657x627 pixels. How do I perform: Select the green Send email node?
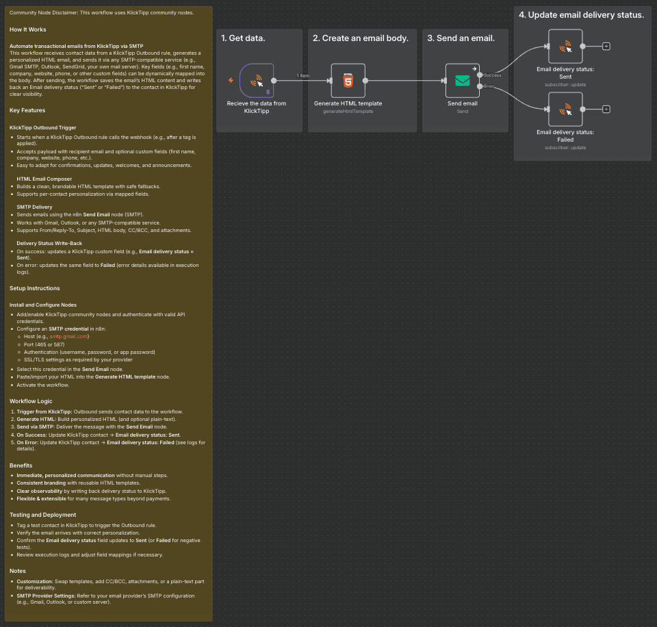click(463, 81)
